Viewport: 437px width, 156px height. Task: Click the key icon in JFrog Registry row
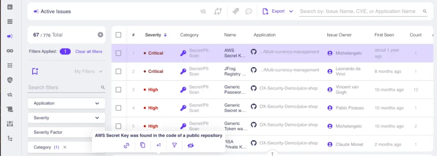point(183,71)
